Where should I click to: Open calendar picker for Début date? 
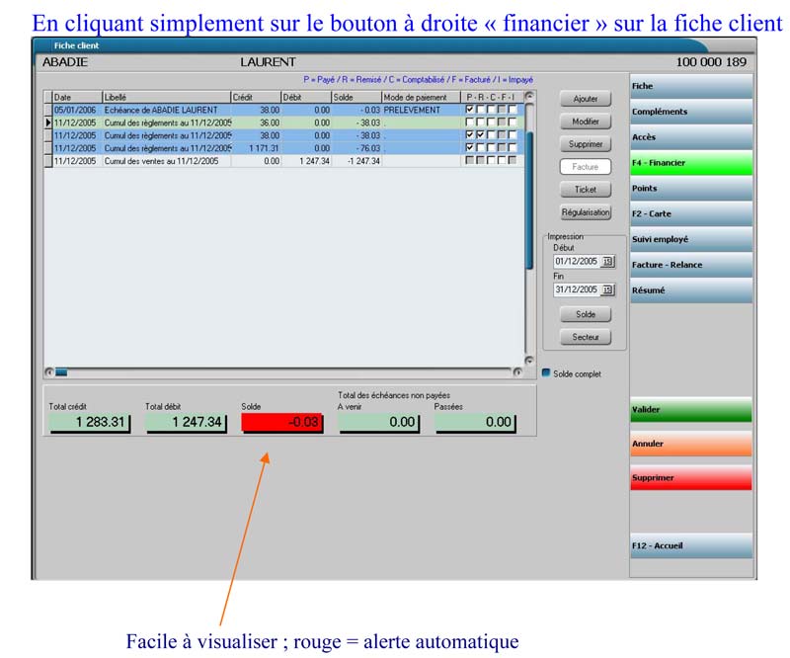(x=608, y=261)
